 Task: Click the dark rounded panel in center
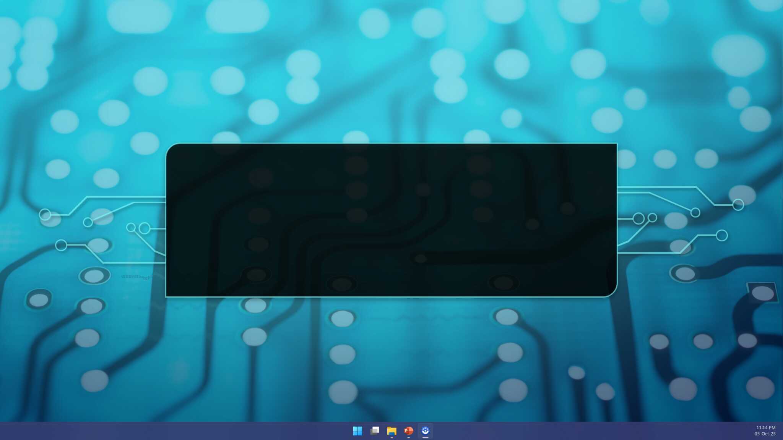391,220
